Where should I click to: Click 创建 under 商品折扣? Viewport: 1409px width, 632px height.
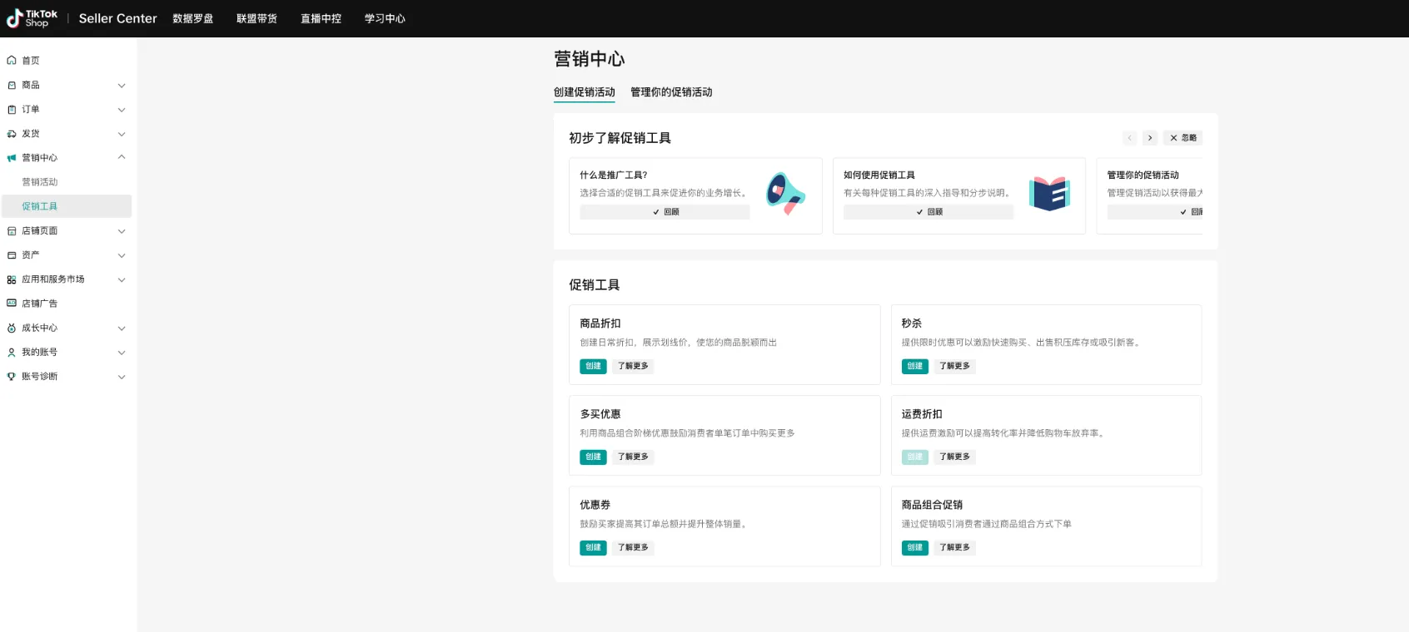(593, 366)
